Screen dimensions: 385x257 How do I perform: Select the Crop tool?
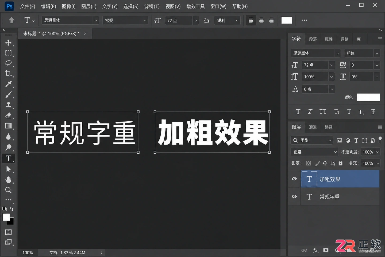tap(9, 74)
